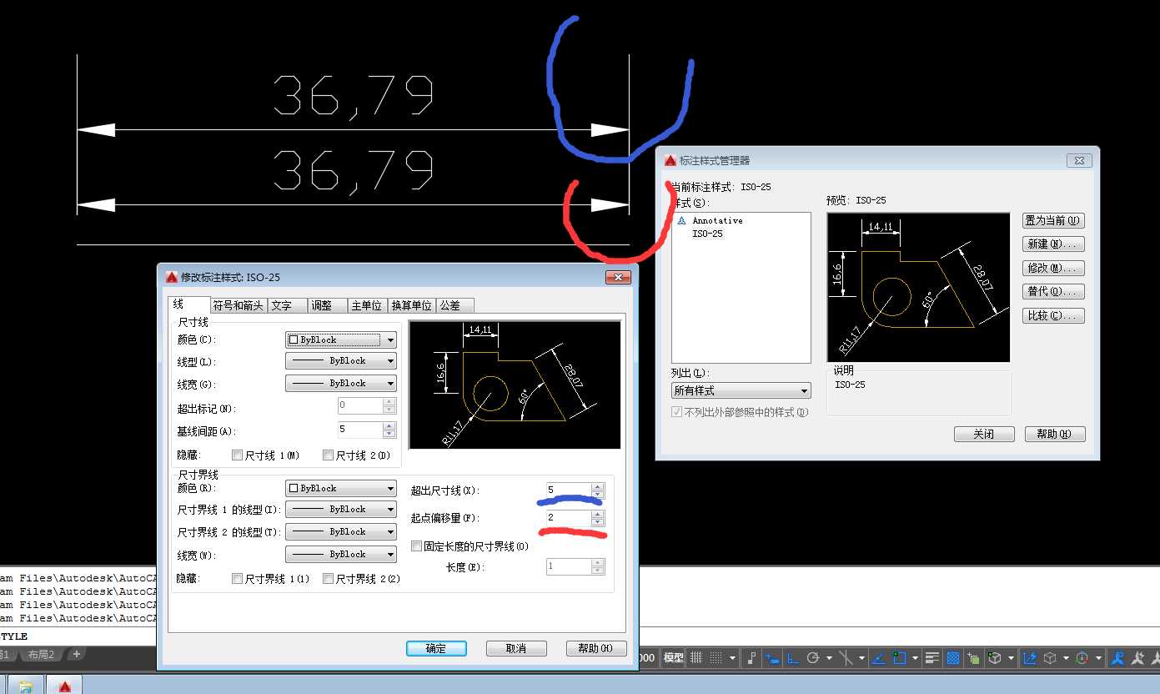The height and width of the screenshot is (694, 1160).
Task: Switch to 布局2 layout tab
Action: pyautogui.click(x=41, y=655)
